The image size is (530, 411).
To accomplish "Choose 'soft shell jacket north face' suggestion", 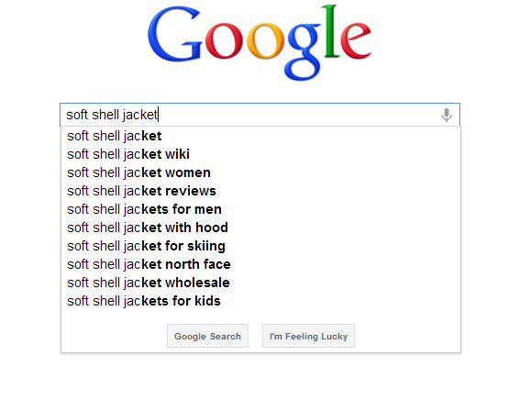I will tap(260, 264).
